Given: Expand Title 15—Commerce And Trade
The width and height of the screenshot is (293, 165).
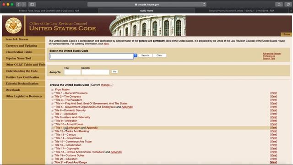Looking at the screenshot, I should [53, 142].
